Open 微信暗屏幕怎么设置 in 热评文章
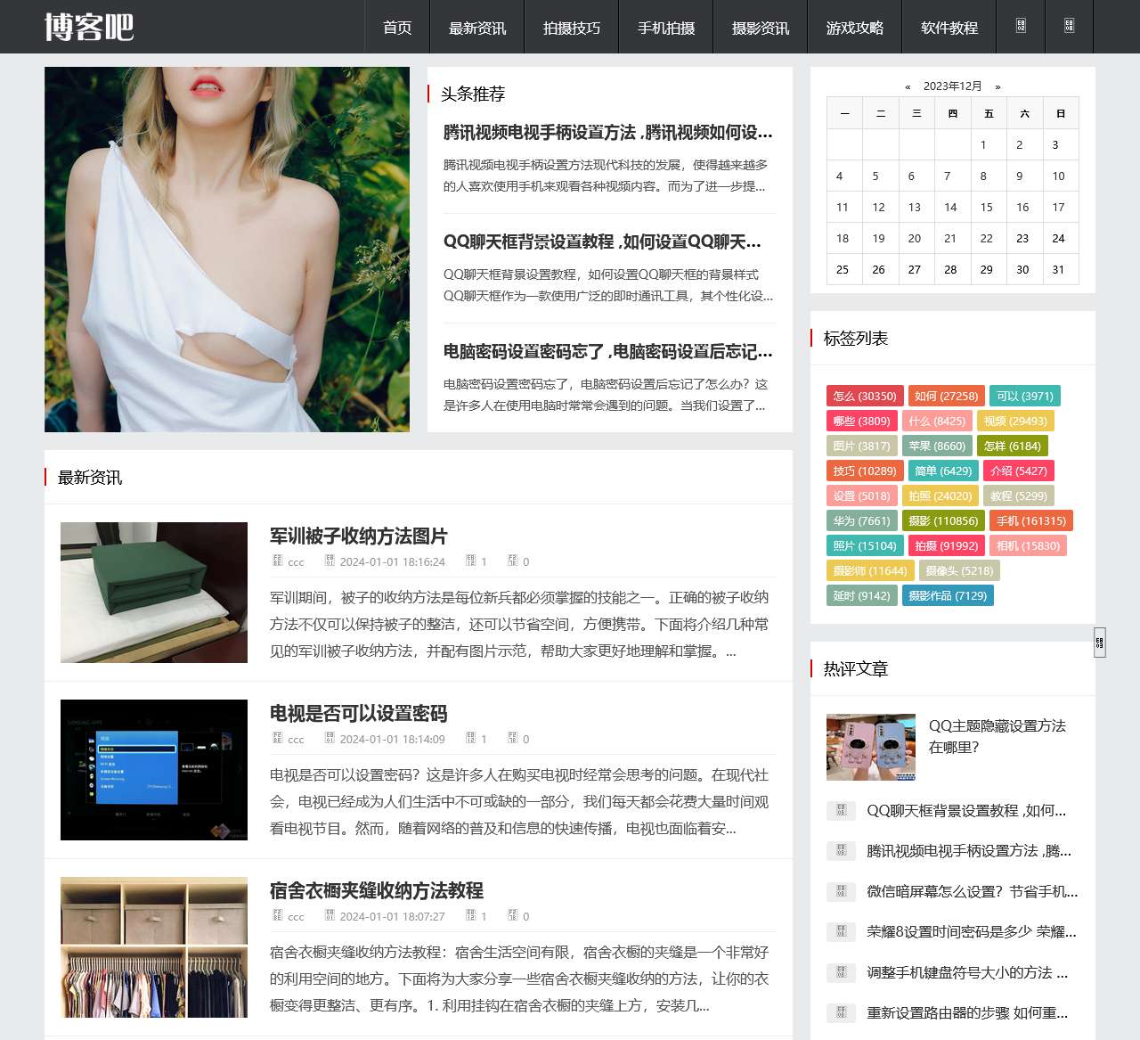The image size is (1140, 1040). [x=973, y=891]
